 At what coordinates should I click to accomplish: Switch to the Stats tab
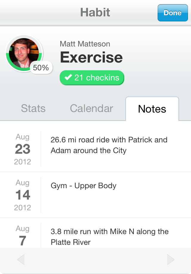[33, 108]
